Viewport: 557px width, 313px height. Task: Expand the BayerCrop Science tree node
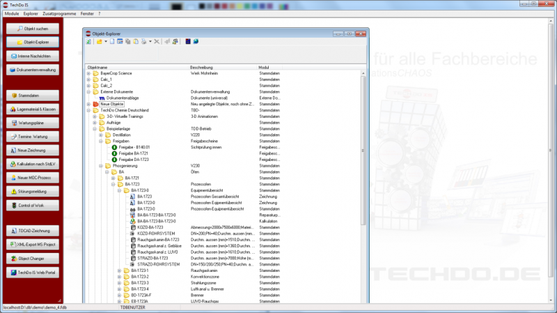pyautogui.click(x=88, y=73)
